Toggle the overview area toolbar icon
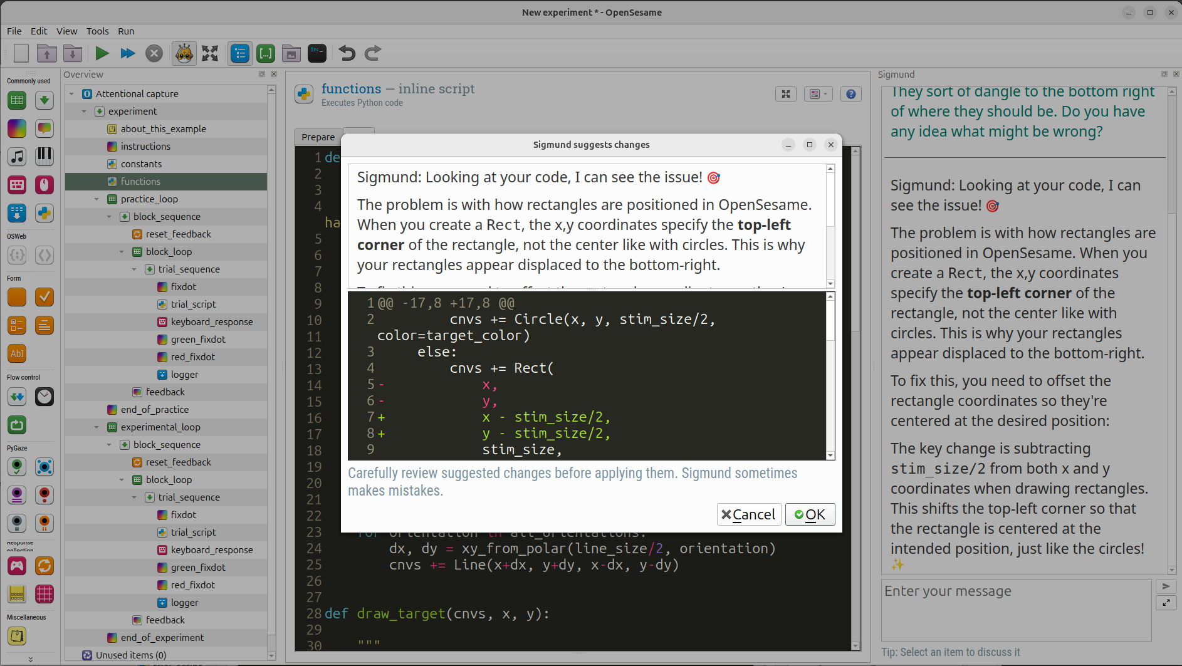The height and width of the screenshot is (666, 1182). tap(240, 54)
